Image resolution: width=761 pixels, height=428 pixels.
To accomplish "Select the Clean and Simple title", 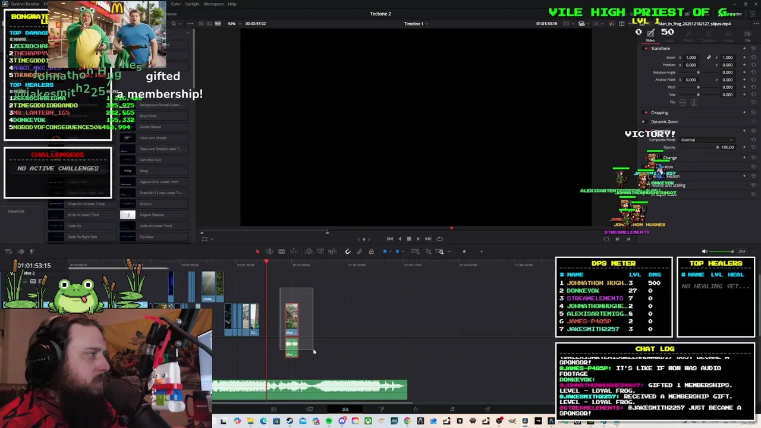I will pyautogui.click(x=153, y=138).
